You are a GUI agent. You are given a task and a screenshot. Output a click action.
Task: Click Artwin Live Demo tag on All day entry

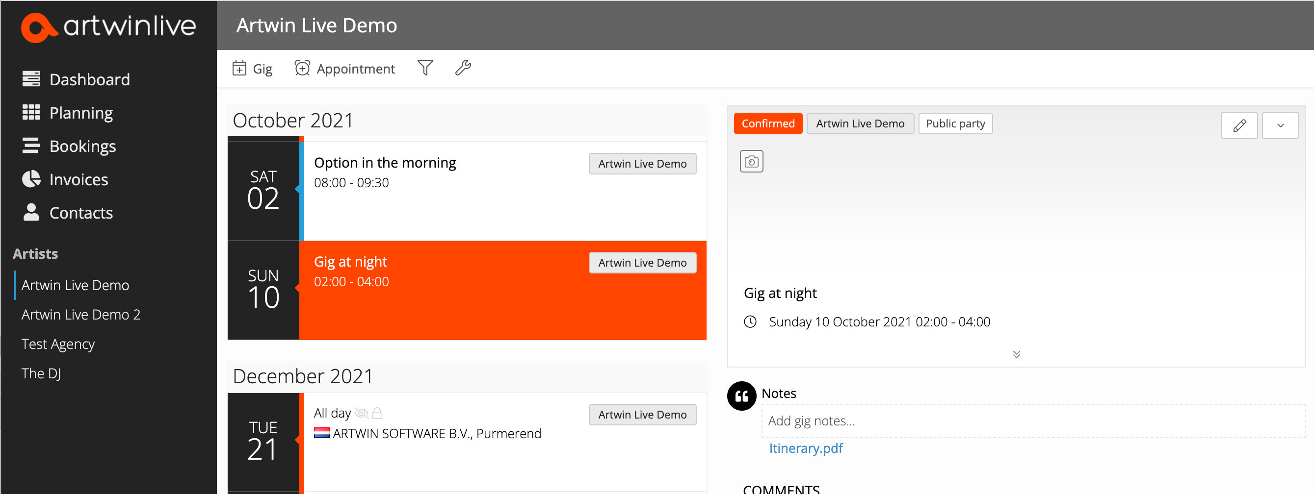[x=642, y=415]
